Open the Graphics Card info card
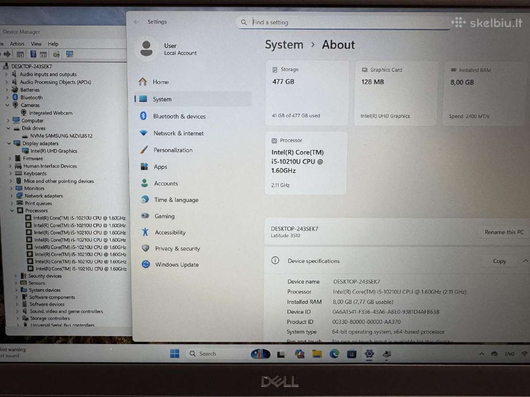530x397 pixels. coord(396,94)
